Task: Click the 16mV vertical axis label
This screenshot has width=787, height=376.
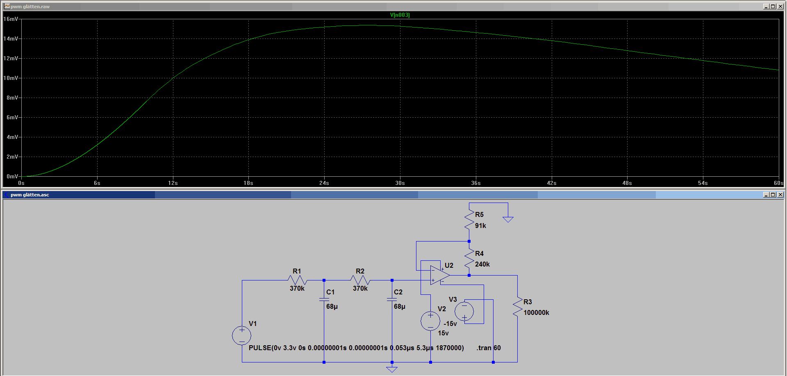Action: pos(11,19)
